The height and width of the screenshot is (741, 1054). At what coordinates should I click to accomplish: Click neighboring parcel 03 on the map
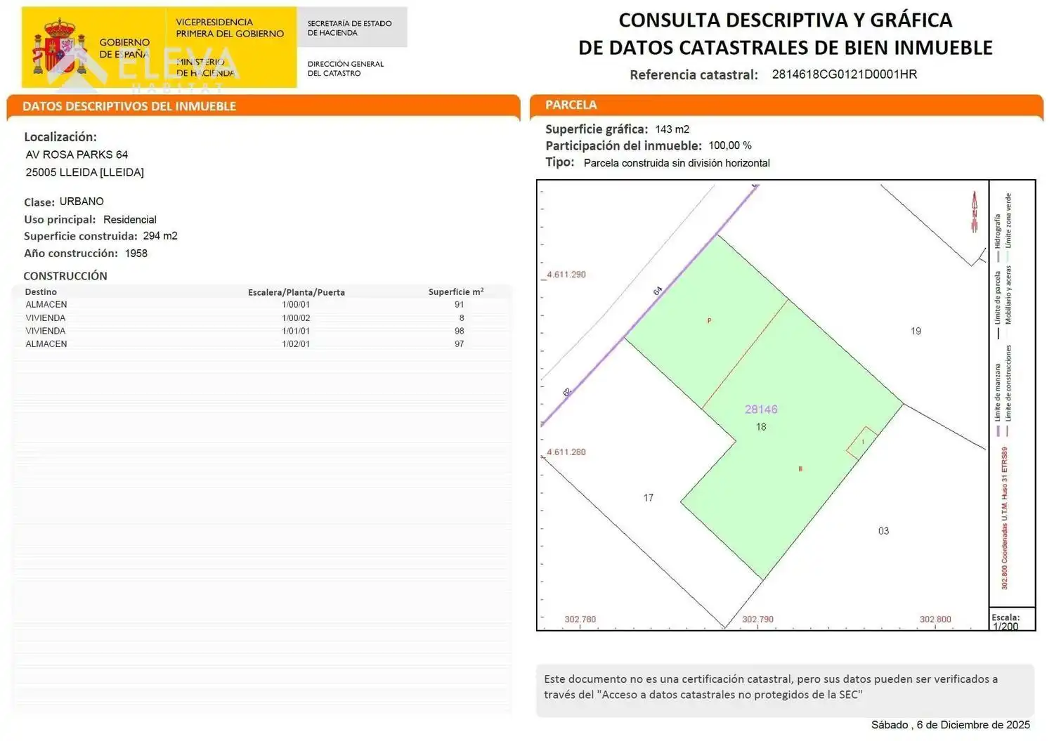883,531
